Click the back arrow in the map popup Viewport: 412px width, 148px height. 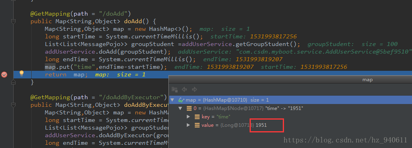click(184, 90)
